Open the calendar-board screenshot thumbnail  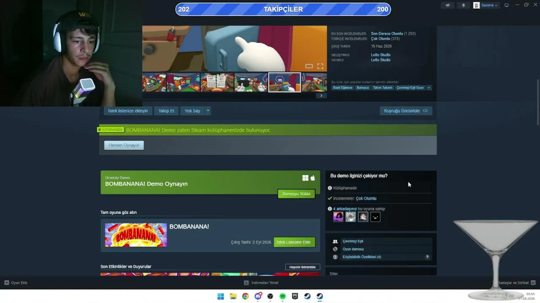click(x=217, y=82)
